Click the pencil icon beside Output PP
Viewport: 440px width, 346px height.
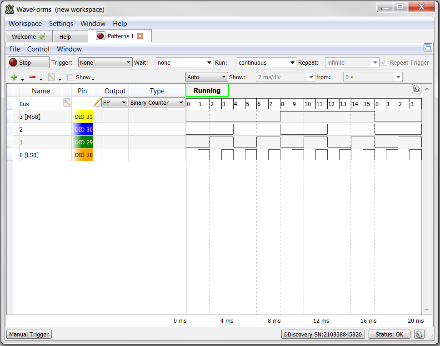point(97,102)
